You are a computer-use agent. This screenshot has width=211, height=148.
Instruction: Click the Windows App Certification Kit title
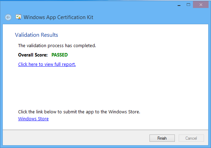58,17
